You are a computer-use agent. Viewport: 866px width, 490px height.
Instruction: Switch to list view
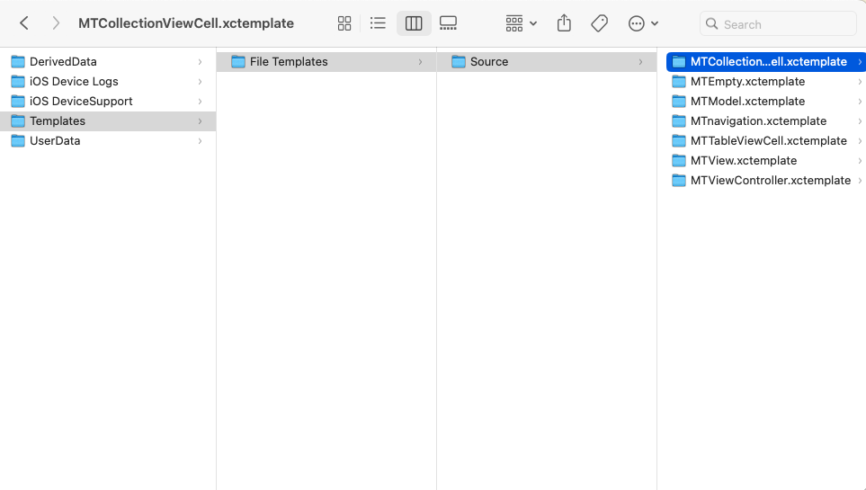click(378, 23)
